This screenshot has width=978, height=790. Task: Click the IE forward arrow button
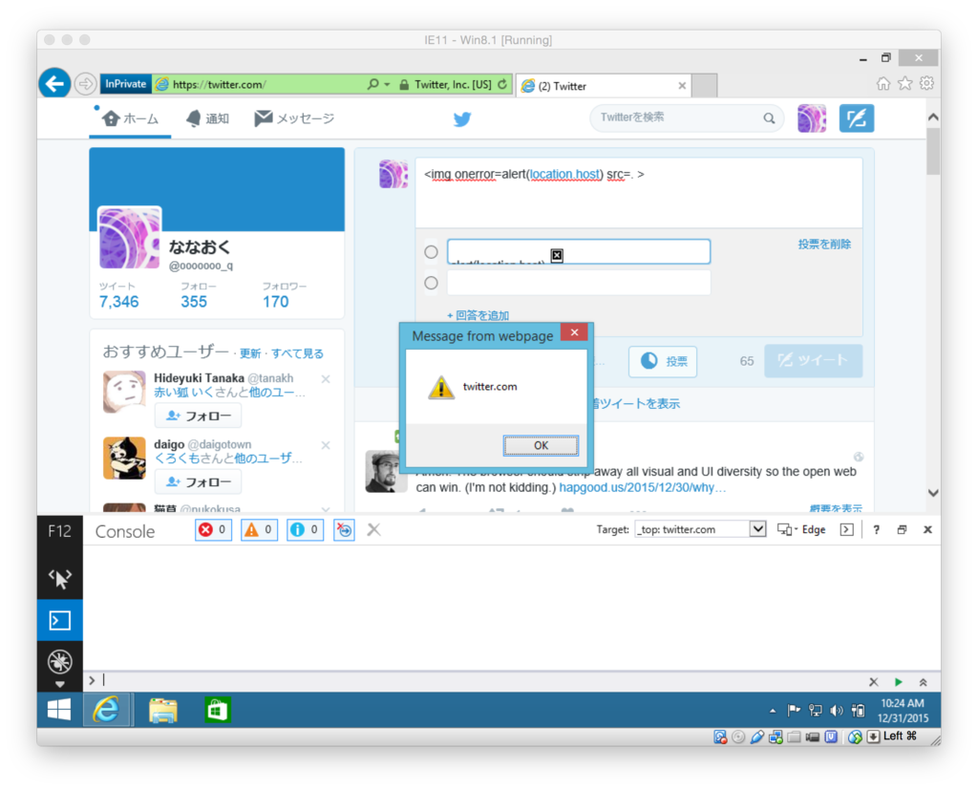tap(85, 84)
